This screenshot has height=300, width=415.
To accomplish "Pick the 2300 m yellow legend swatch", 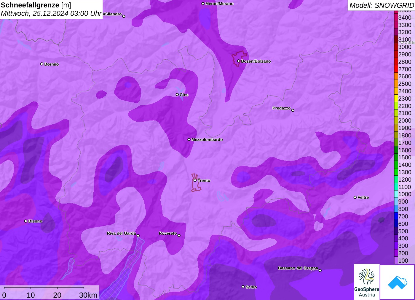I will [x=396, y=99].
